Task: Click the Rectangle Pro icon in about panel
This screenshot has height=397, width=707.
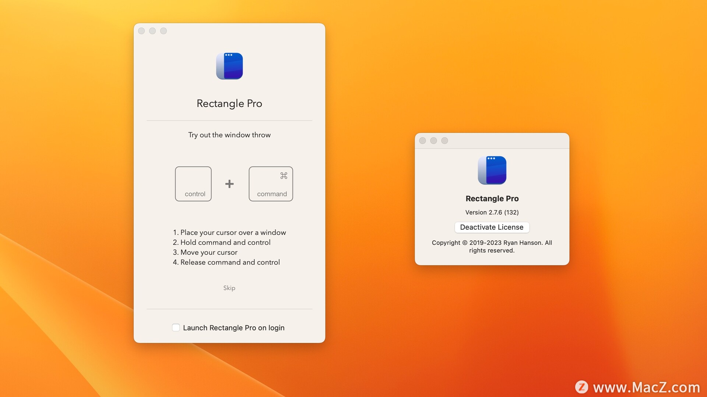Action: click(x=492, y=170)
